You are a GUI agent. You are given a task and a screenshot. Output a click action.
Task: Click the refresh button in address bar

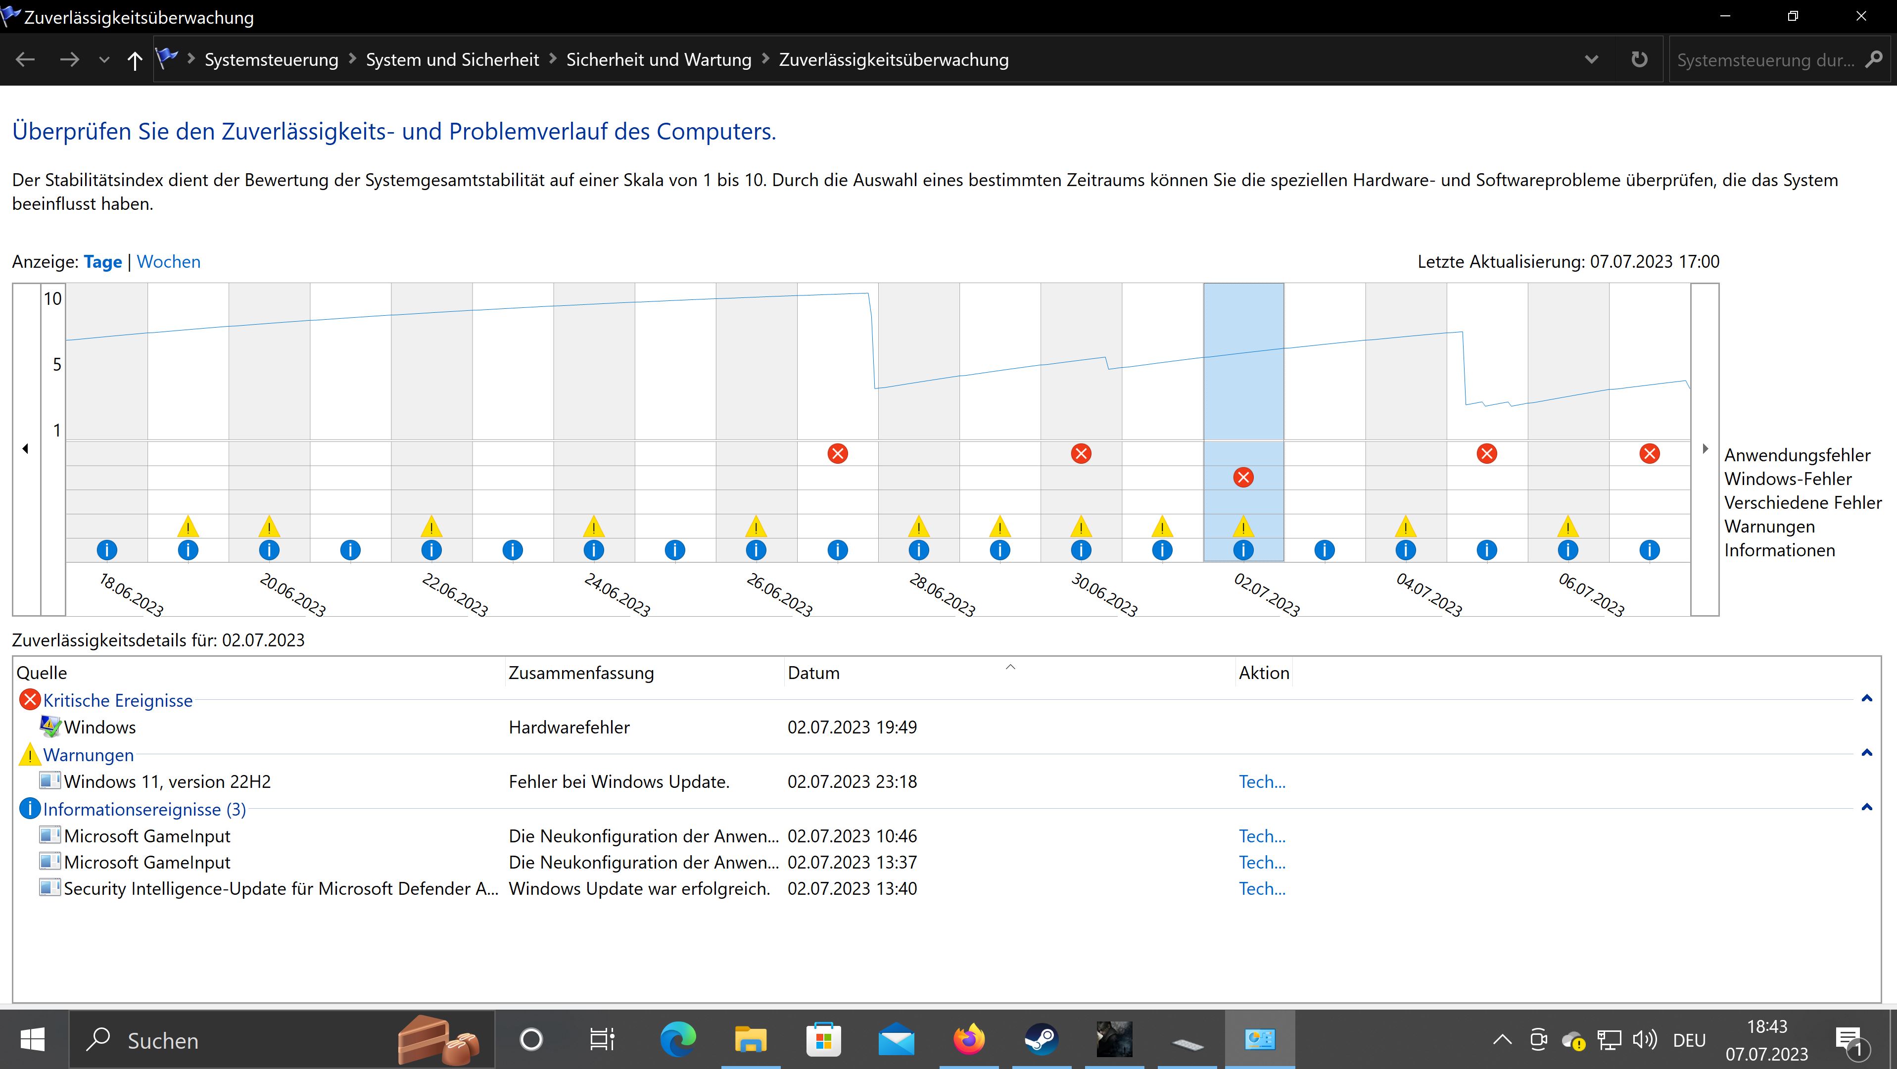coord(1639,60)
